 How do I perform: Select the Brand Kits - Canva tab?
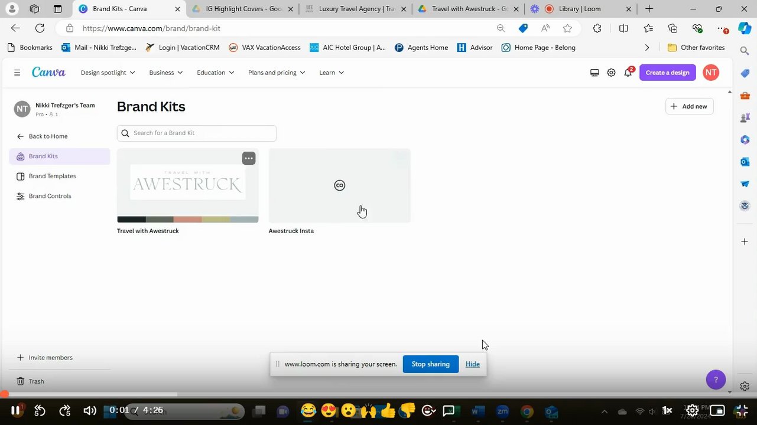pos(129,9)
